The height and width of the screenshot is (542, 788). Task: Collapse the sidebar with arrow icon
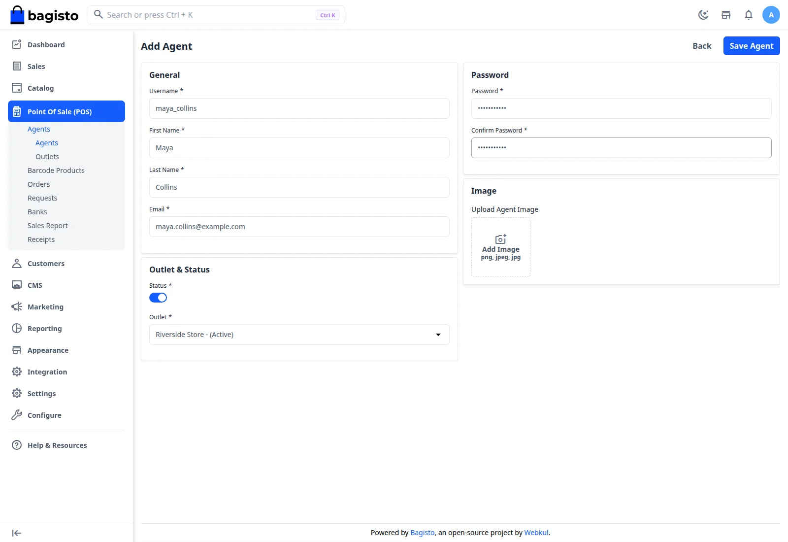(17, 533)
